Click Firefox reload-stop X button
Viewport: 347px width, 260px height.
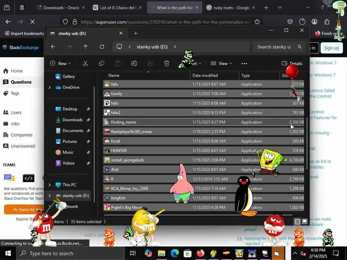tap(33, 22)
